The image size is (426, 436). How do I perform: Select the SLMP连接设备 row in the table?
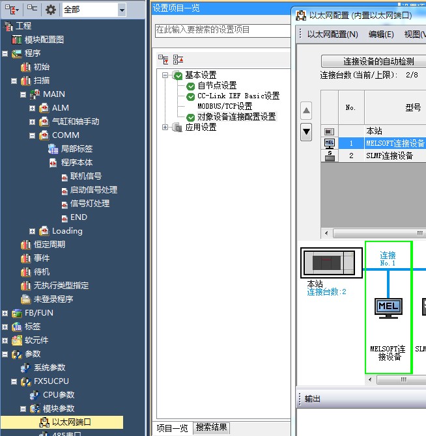[390, 156]
